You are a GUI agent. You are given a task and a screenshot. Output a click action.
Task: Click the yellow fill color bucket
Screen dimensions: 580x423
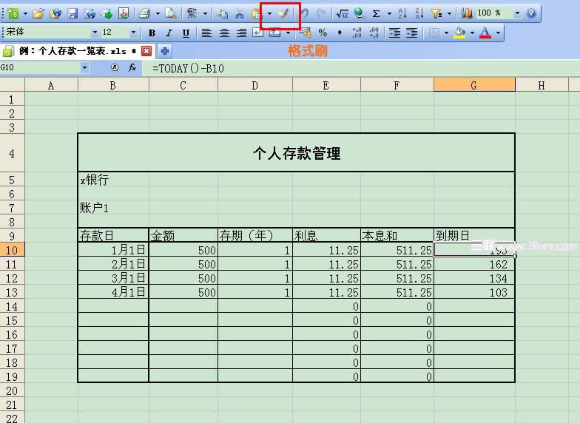tap(459, 33)
